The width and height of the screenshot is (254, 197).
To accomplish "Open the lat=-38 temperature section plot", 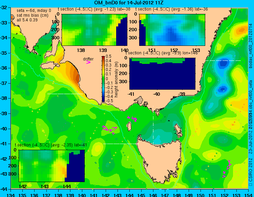I will tap(94, 30).
